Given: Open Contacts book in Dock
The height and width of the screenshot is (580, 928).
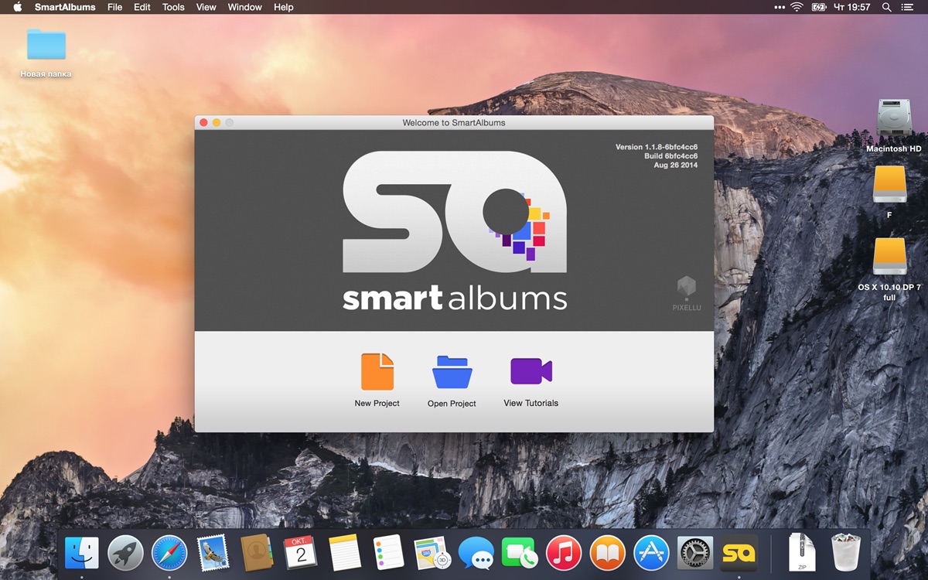Looking at the screenshot, I should tap(257, 553).
